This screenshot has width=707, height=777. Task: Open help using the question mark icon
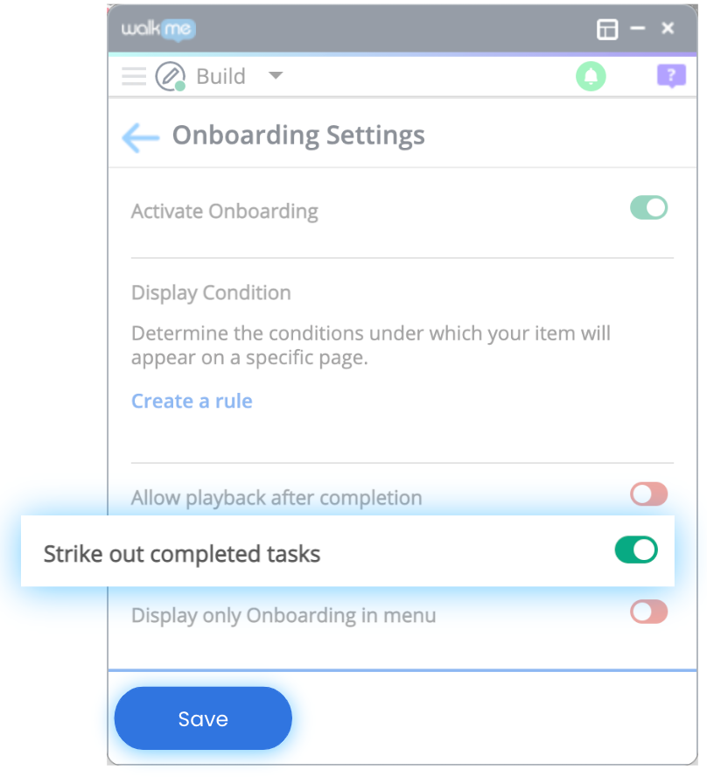670,77
